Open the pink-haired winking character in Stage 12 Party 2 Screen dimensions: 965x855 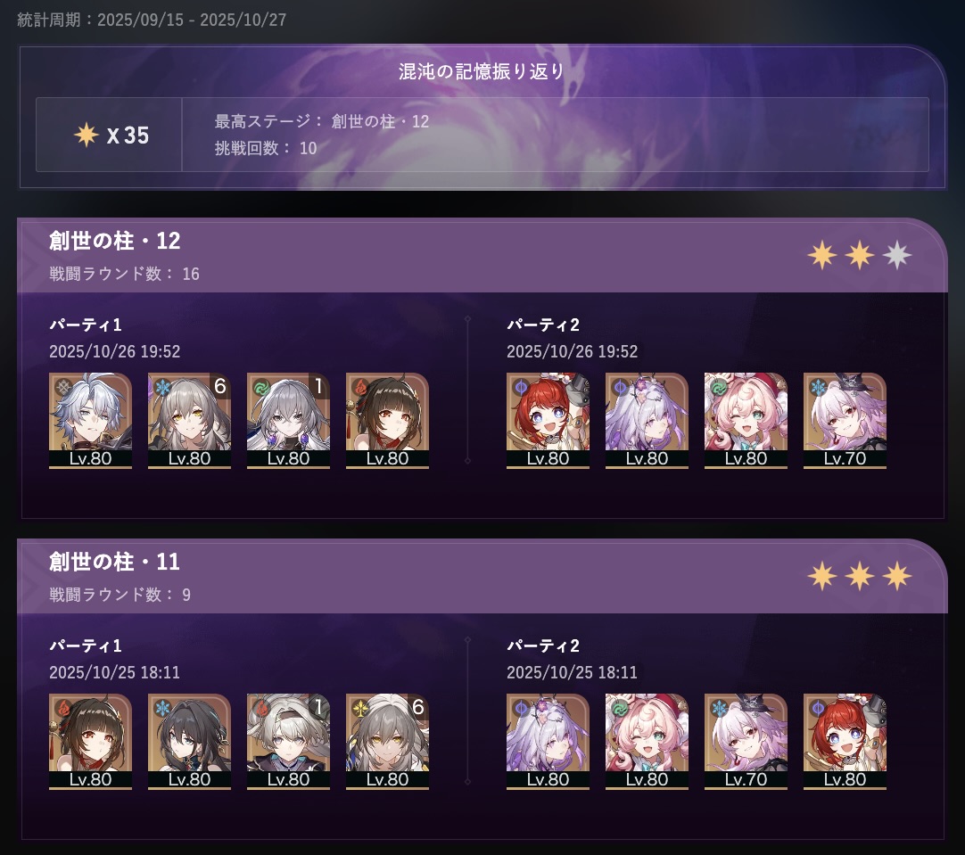tap(746, 421)
